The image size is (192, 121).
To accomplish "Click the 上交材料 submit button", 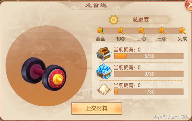I will [97, 108].
